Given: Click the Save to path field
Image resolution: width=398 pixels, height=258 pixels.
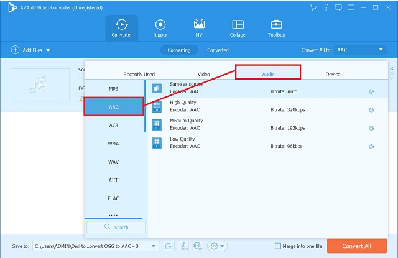Looking at the screenshot, I should [90, 246].
